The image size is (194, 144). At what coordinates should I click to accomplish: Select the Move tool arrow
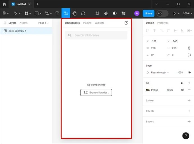click(x=15, y=13)
